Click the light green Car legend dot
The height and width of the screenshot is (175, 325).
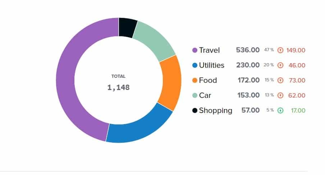coord(195,95)
